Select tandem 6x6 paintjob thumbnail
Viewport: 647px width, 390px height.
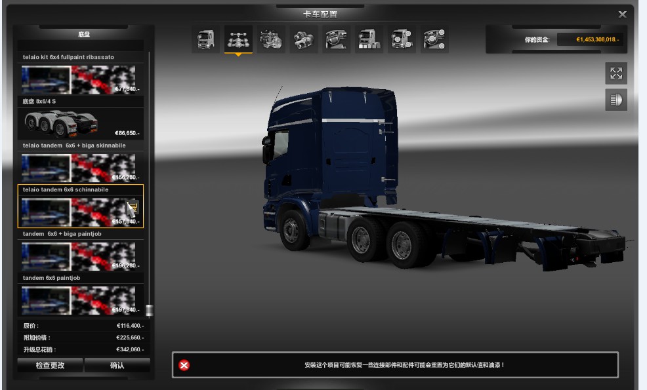tap(78, 300)
